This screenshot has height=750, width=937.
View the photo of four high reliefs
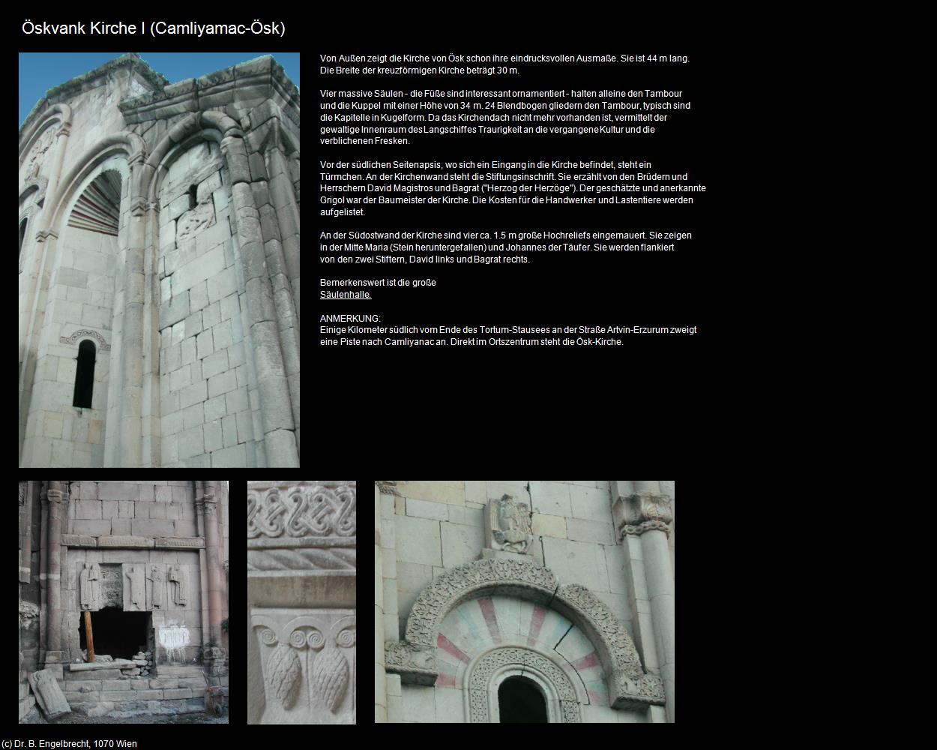click(124, 602)
